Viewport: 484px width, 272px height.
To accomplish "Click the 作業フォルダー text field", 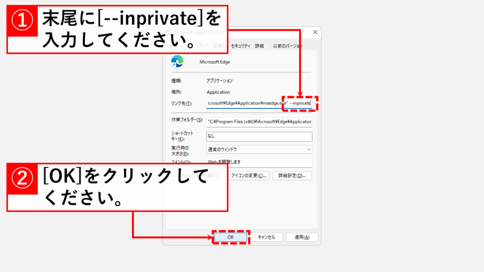I will (x=259, y=121).
